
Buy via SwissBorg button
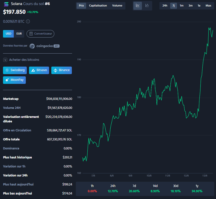[15, 70]
